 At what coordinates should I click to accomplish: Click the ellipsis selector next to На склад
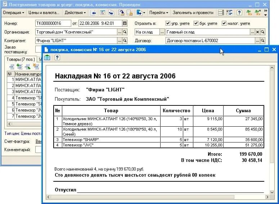coord(162,32)
